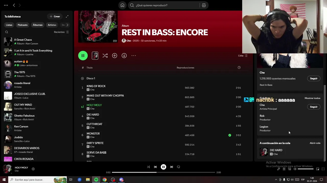Image resolution: width=327 pixels, height=183 pixels.
Task: Open album more options three dots
Action: coord(134,56)
